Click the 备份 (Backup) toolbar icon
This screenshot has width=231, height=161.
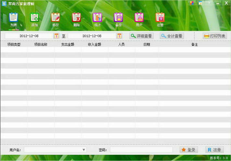pos(118,19)
